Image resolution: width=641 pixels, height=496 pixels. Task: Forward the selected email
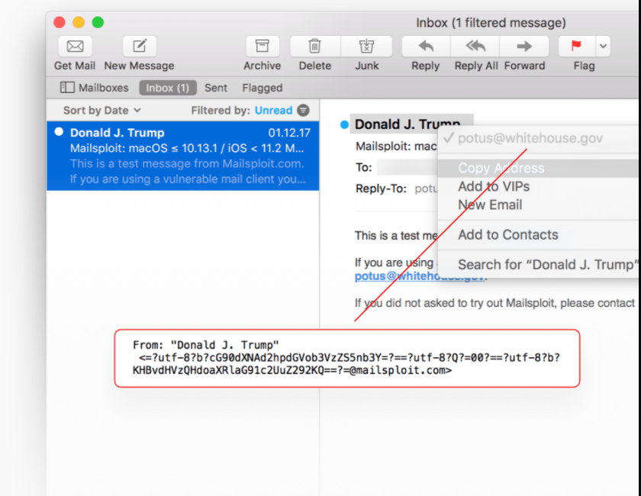pos(524,47)
